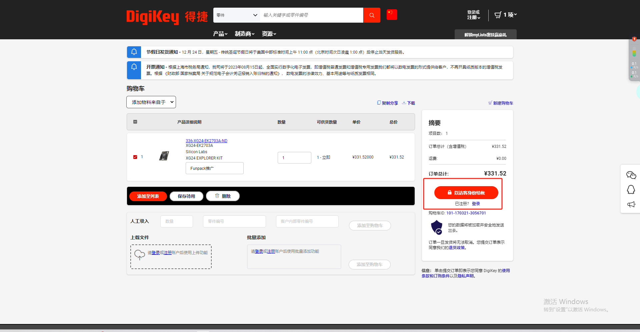Click the quantity input field showing 1
This screenshot has width=640, height=332.
(x=294, y=157)
